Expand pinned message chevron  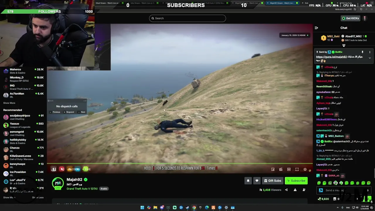point(370,58)
